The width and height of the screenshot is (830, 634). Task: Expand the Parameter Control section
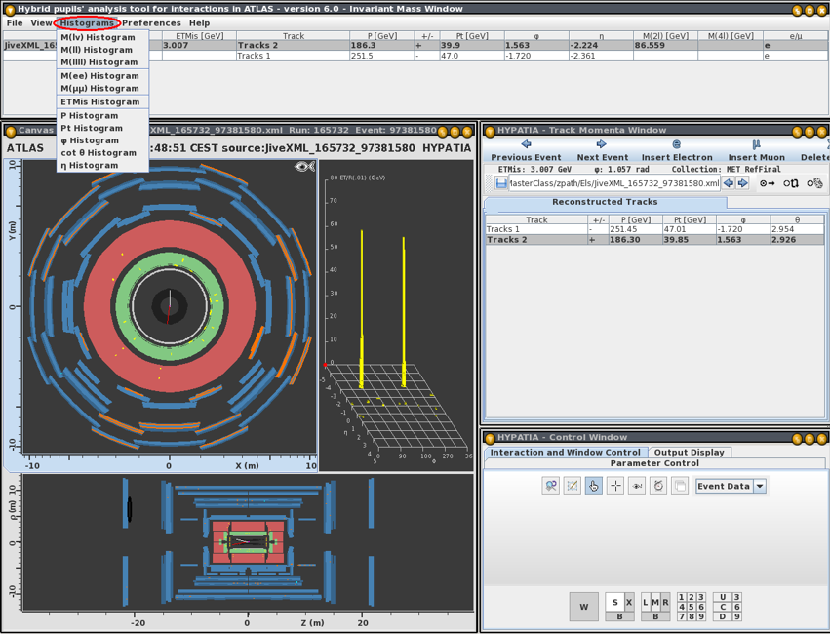[654, 463]
